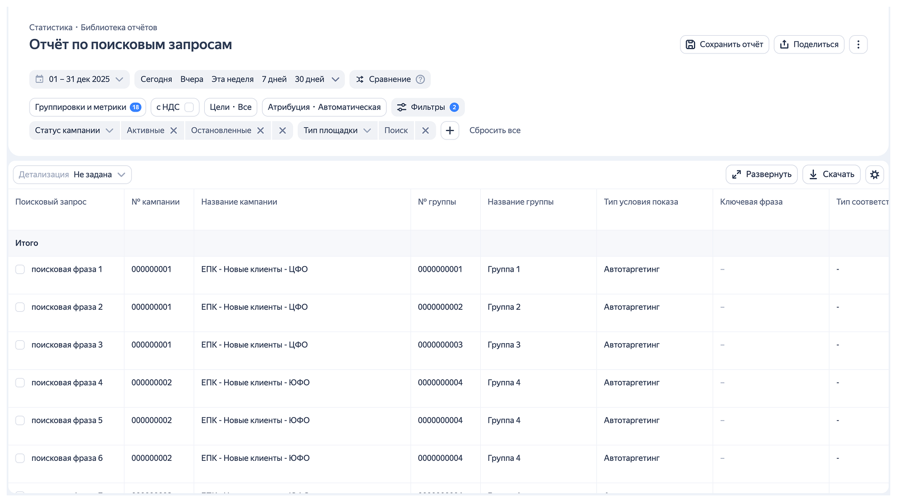Add a new filter with plus button
This screenshot has height=501, width=897.
click(450, 131)
